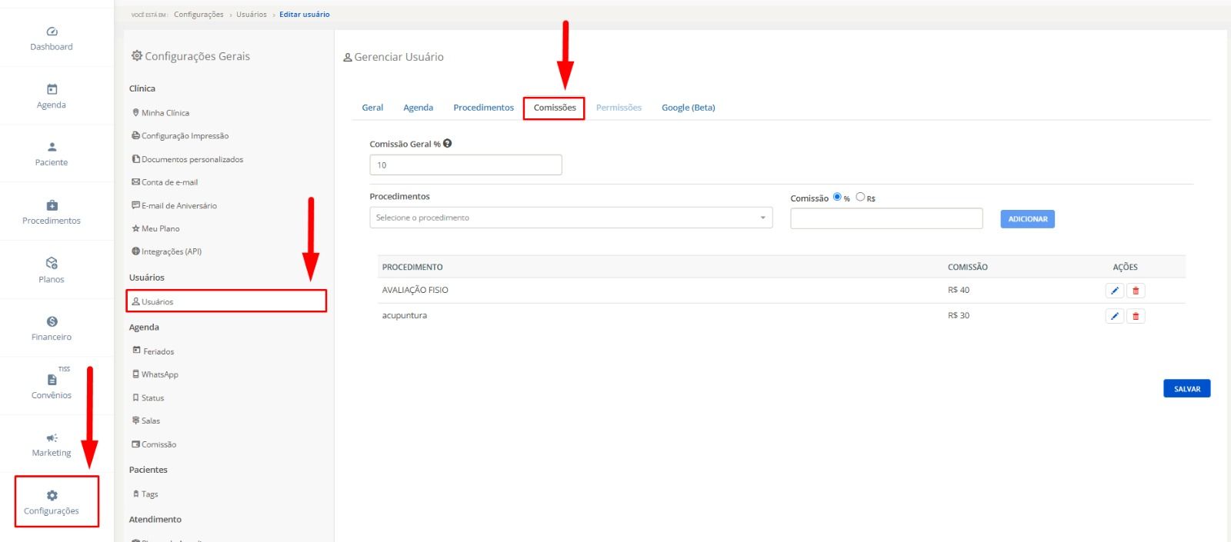Open the Paciente person icon
The image size is (1231, 542).
pyautogui.click(x=52, y=147)
